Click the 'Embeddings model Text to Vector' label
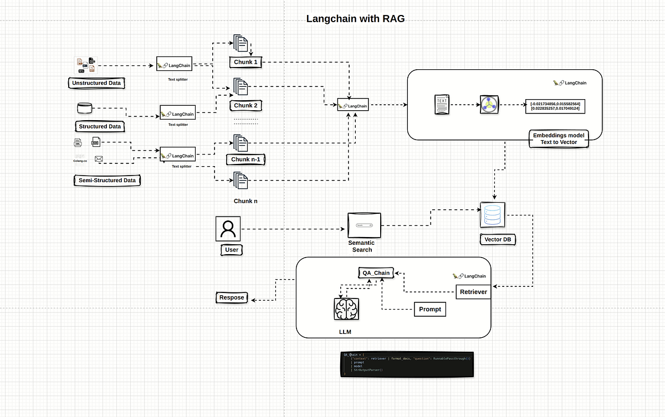This screenshot has width=665, height=417. pos(559,138)
